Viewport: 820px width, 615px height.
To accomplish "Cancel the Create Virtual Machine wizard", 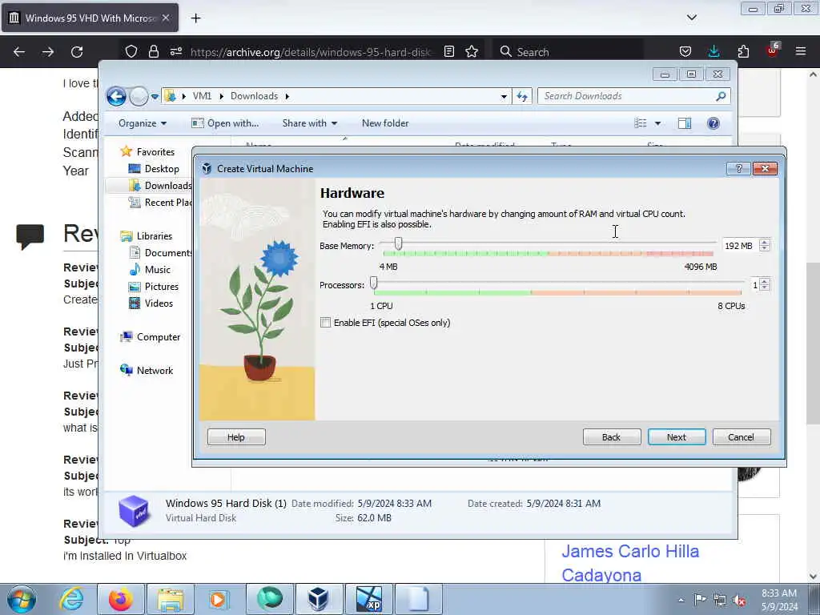I will click(x=741, y=437).
